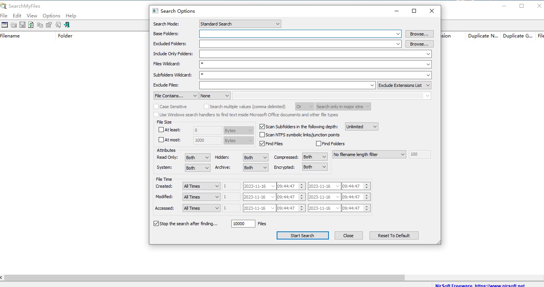Enable the Find Folders option
Screen dimensions: 544x287
(318, 143)
